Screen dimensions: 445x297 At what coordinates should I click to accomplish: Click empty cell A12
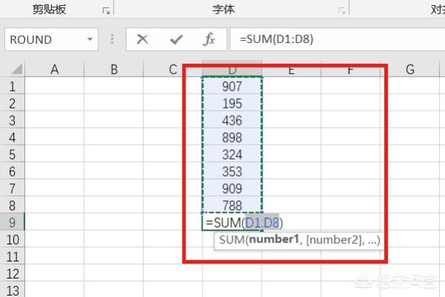click(x=54, y=273)
